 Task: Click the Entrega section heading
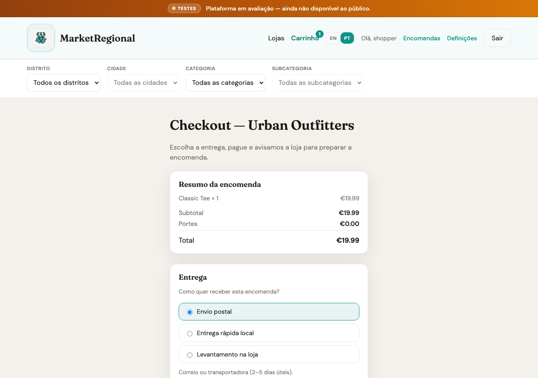(193, 277)
